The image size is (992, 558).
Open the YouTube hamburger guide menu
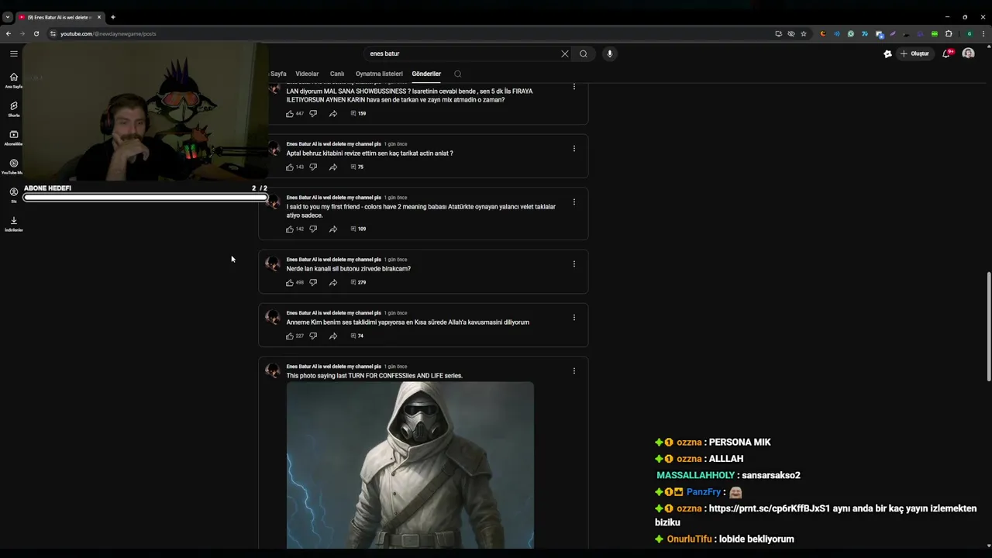pyautogui.click(x=13, y=53)
